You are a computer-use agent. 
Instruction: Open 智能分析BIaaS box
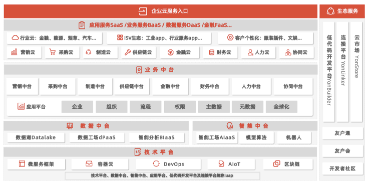(157, 138)
